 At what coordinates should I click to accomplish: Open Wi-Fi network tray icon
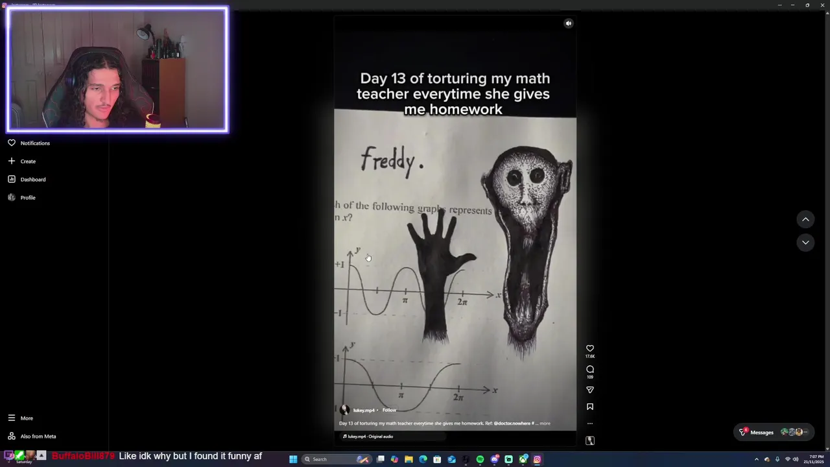tap(787, 459)
